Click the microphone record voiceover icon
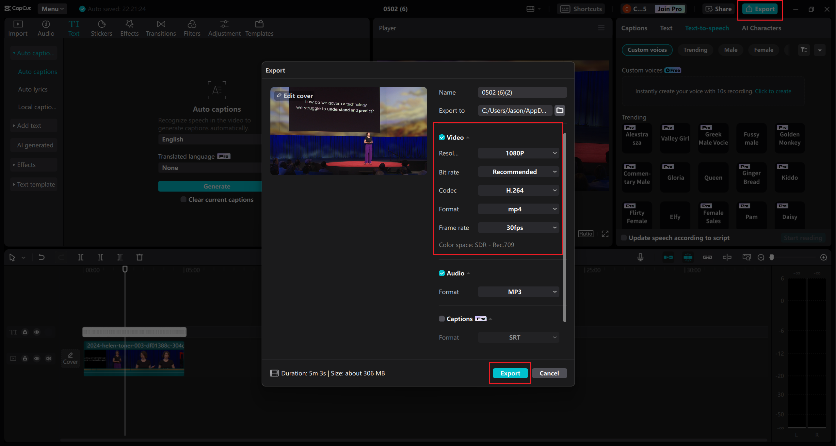The height and width of the screenshot is (446, 836). point(640,257)
